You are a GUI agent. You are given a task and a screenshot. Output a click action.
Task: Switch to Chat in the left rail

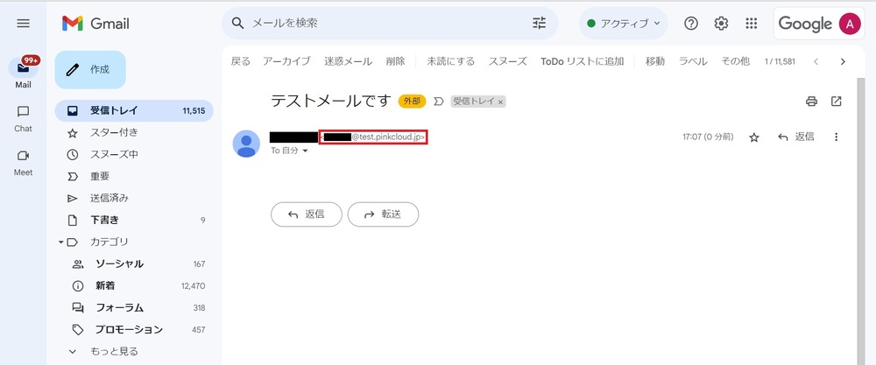click(x=23, y=118)
